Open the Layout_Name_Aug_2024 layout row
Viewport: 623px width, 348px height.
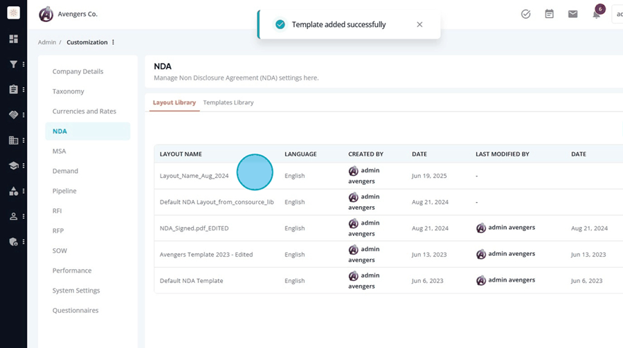click(x=388, y=176)
